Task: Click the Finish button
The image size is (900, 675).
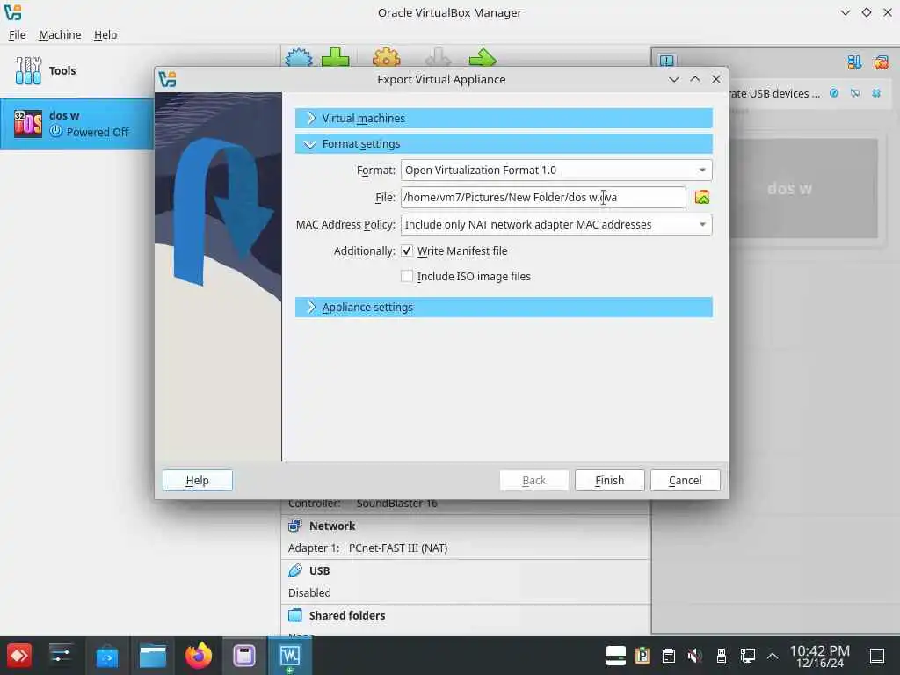Action: tap(610, 481)
